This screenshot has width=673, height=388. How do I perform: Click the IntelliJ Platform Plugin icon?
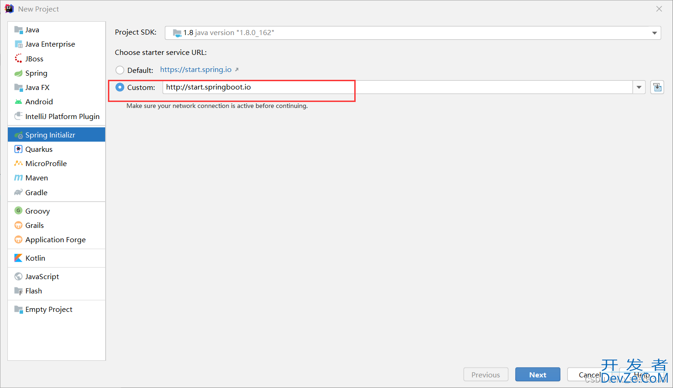pos(18,116)
